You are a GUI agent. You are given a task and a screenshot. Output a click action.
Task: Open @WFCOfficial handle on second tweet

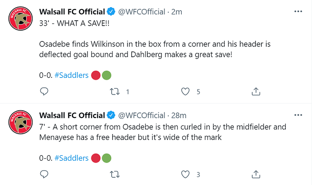[142, 115]
